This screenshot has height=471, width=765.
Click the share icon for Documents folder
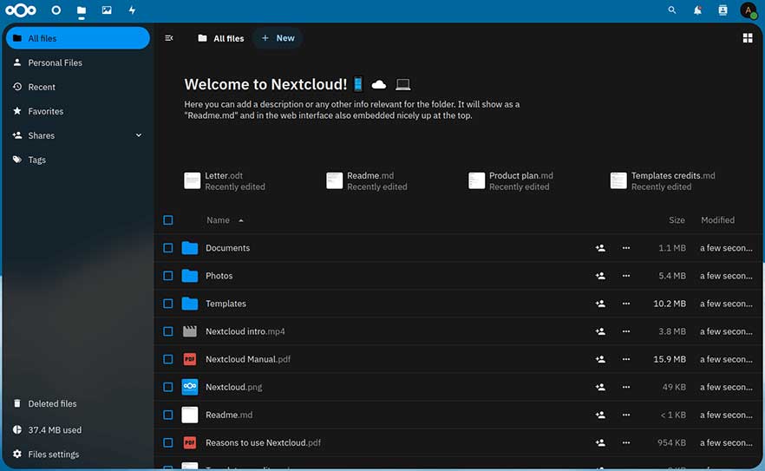click(x=600, y=248)
